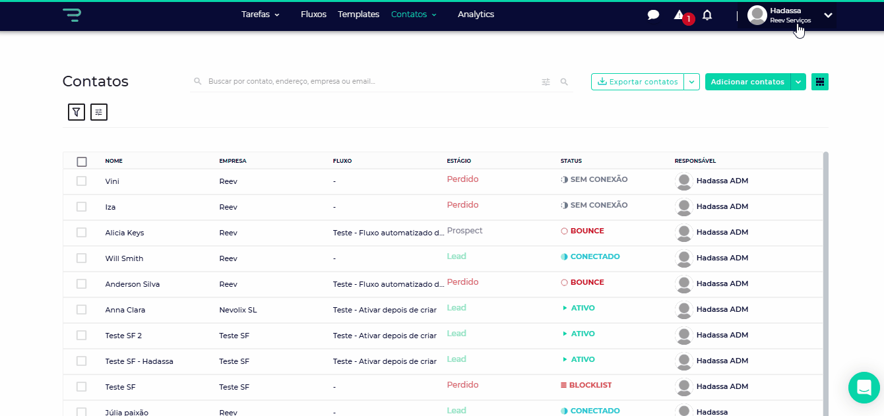
Task: Check the Alicia Keys checkbox
Action: (x=82, y=232)
